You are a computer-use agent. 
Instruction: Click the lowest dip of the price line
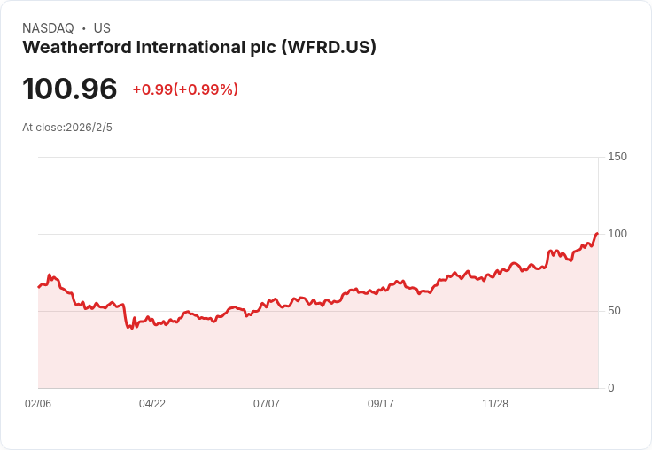(x=132, y=328)
